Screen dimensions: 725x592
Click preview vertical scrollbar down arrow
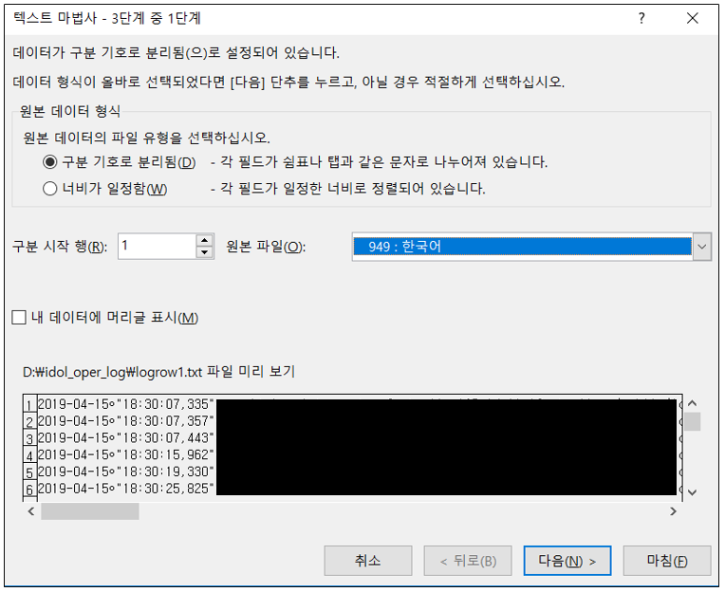pyautogui.click(x=692, y=492)
